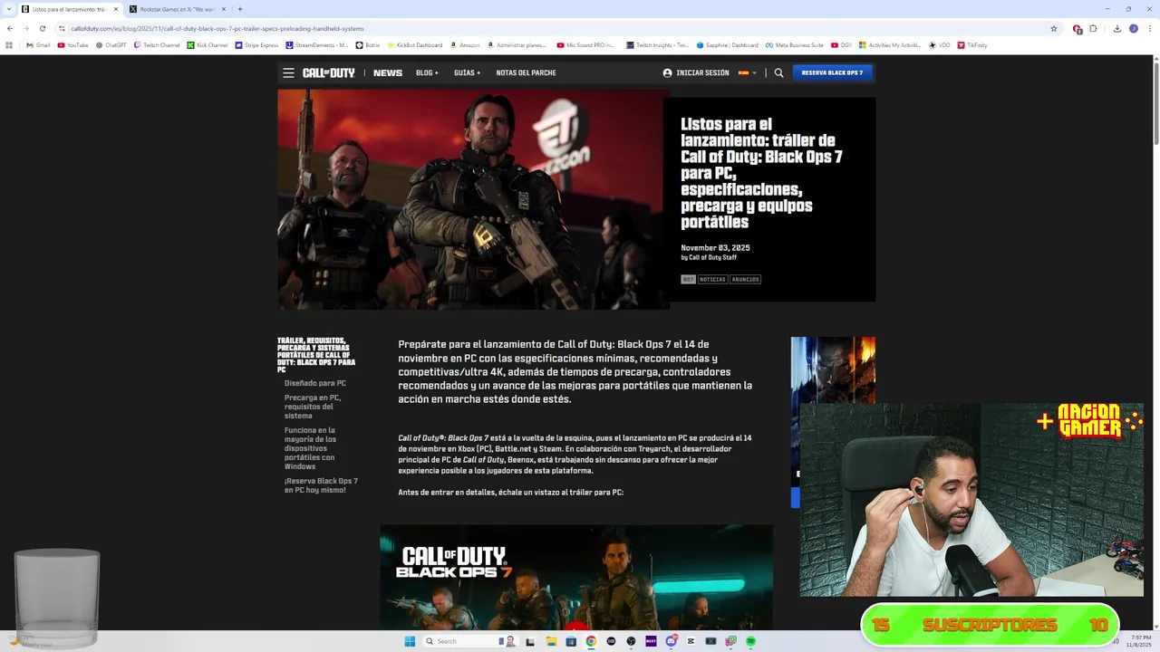Viewport: 1160px width, 652px height.
Task: Open the Amazon bookmark
Action: click(465, 44)
